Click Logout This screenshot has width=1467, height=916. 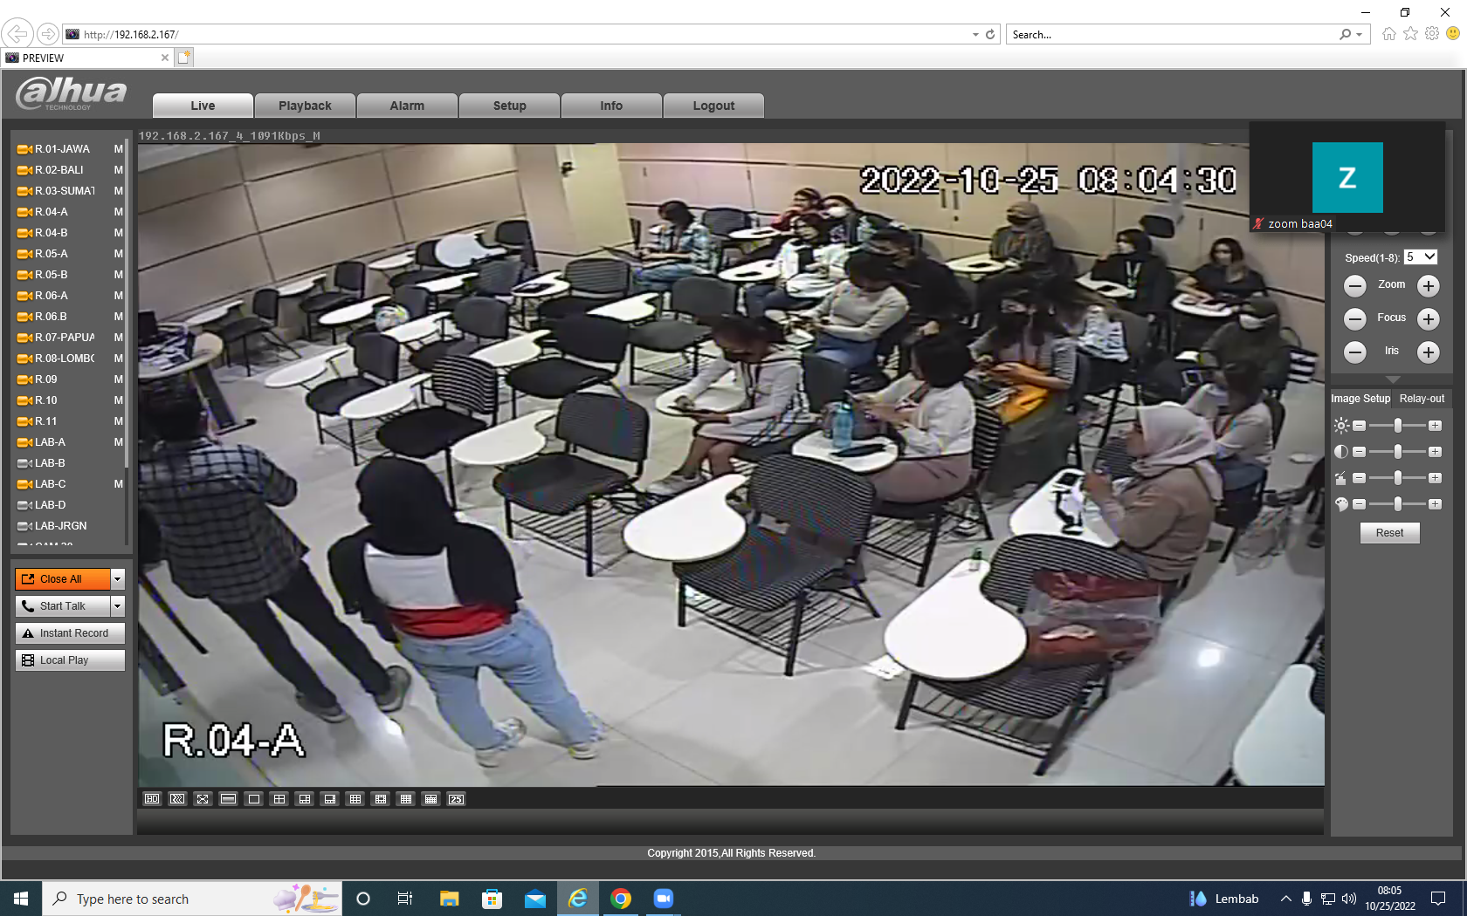click(713, 106)
